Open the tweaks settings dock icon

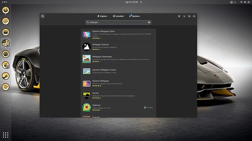(5, 65)
